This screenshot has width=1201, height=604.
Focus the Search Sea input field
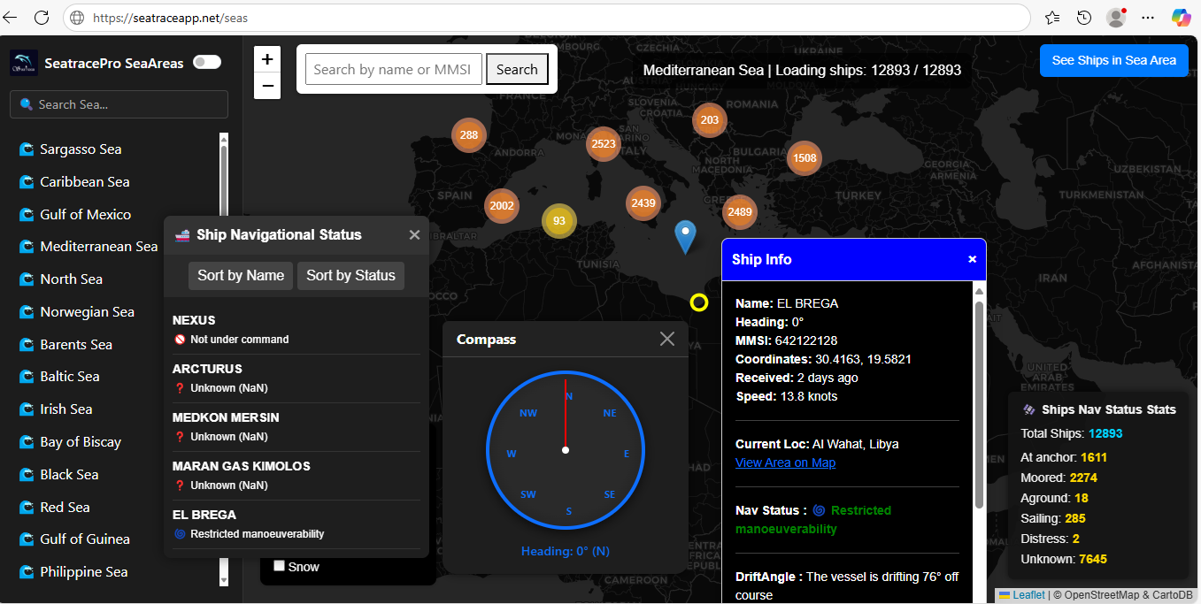[x=119, y=104]
